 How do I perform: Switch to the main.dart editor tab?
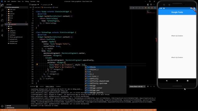coord(34,5)
